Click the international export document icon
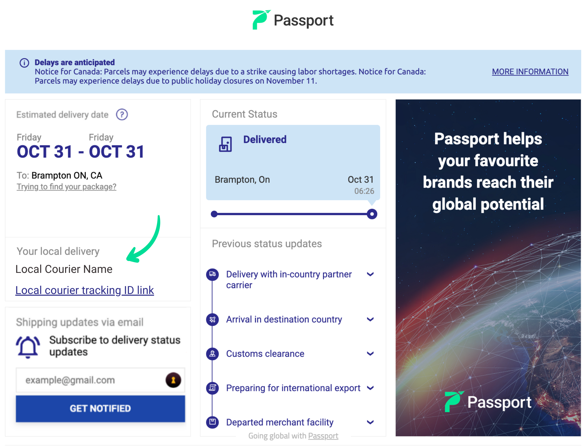585x447 pixels. click(212, 388)
